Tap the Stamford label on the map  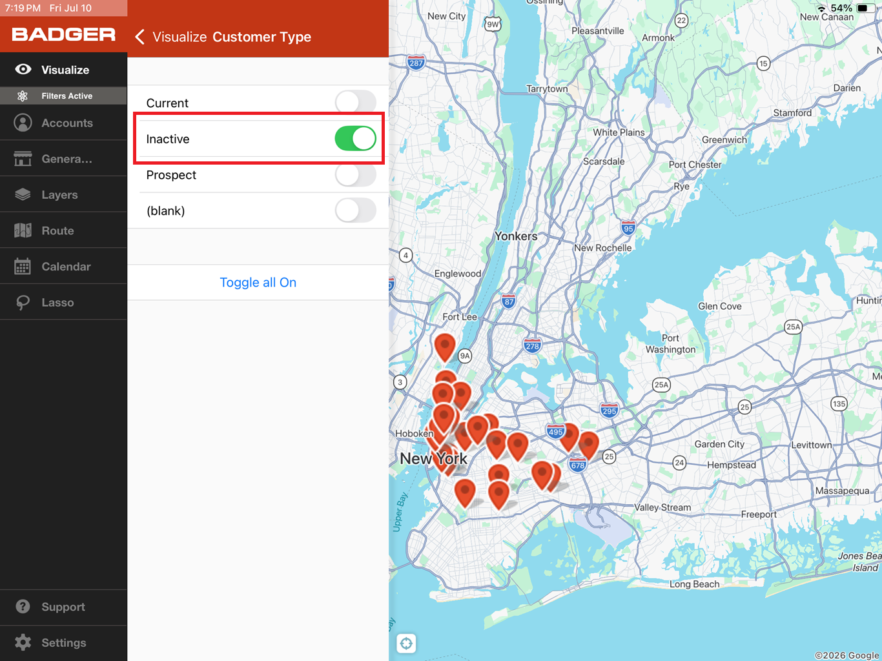[792, 113]
